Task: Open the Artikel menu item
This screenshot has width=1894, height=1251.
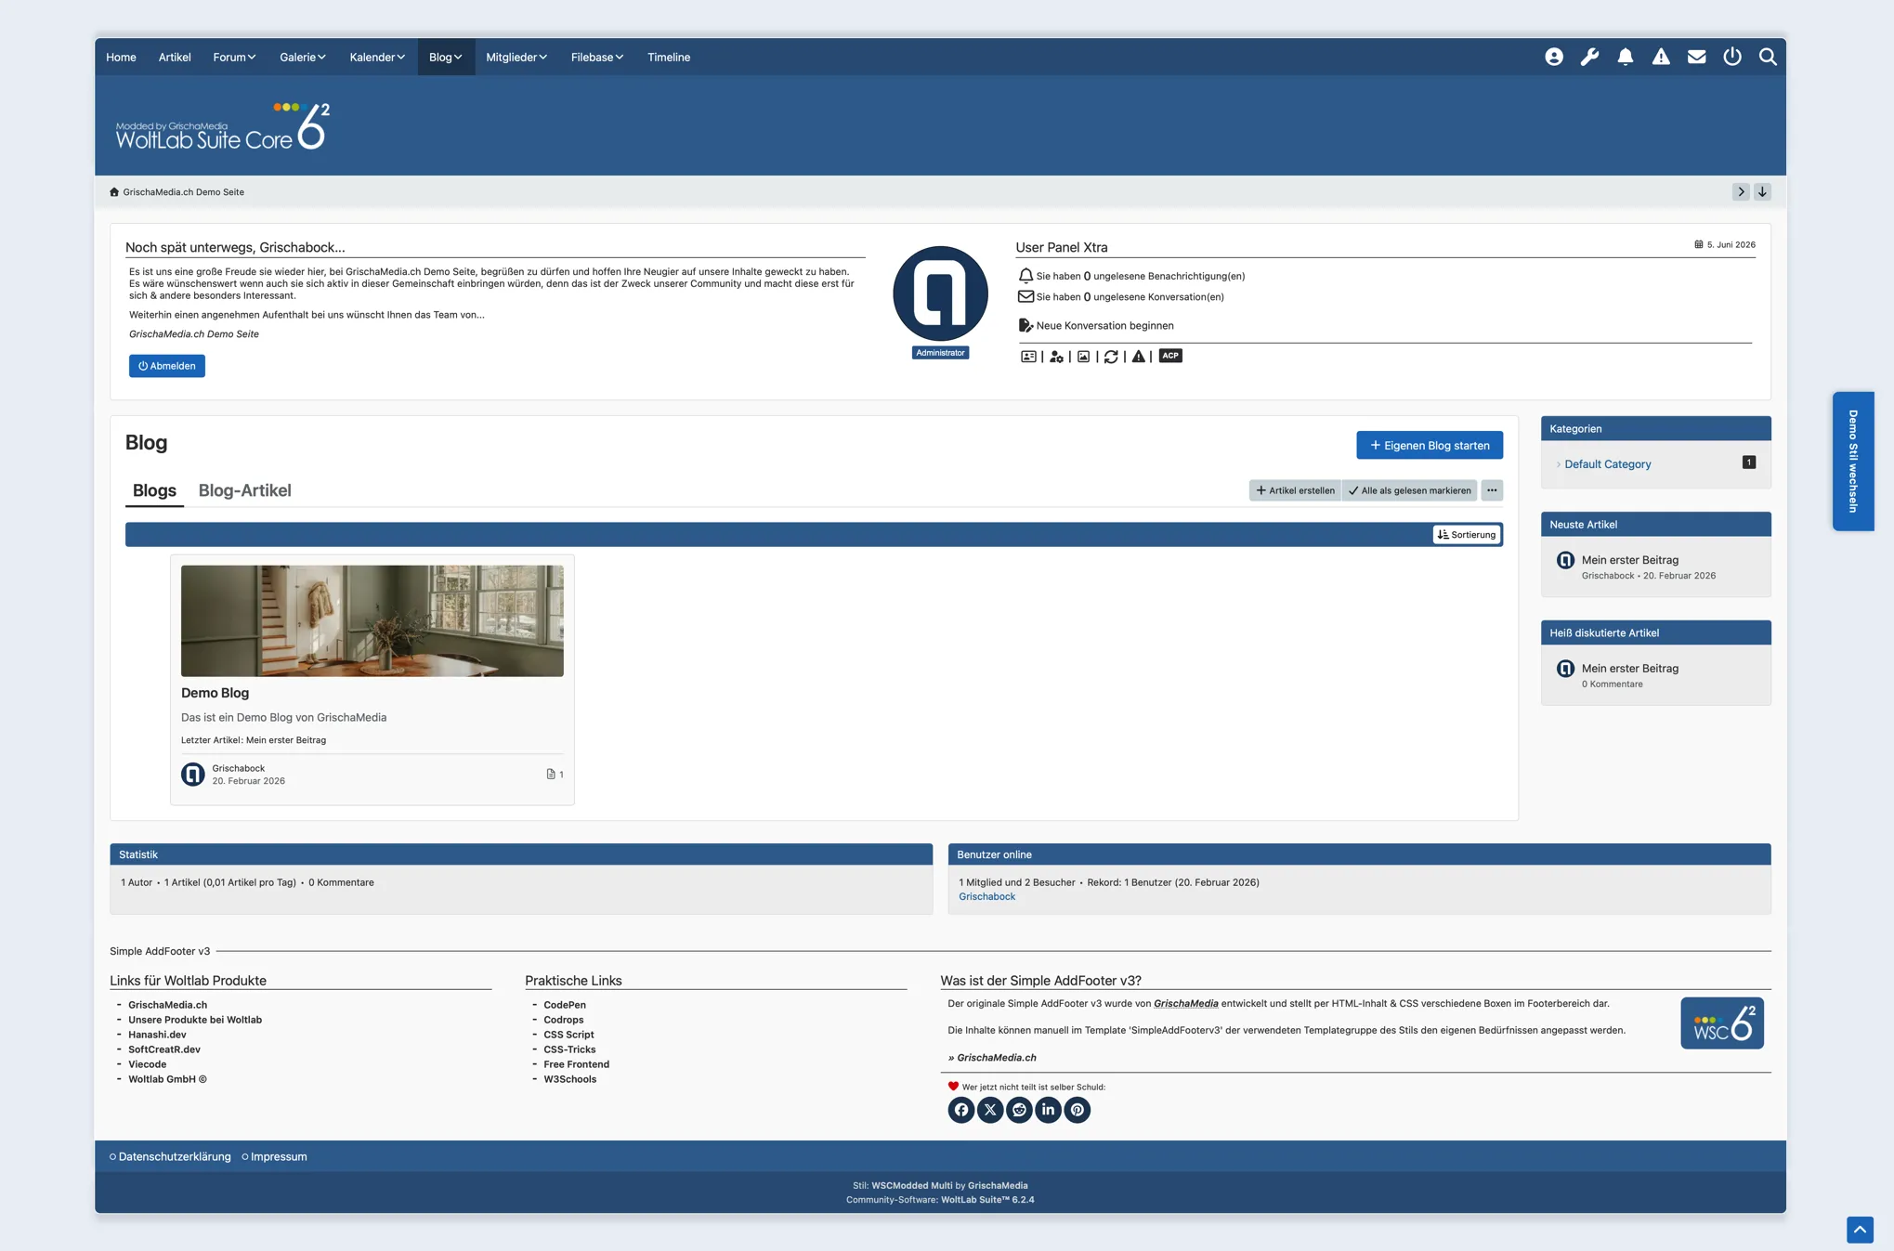Action: [175, 57]
